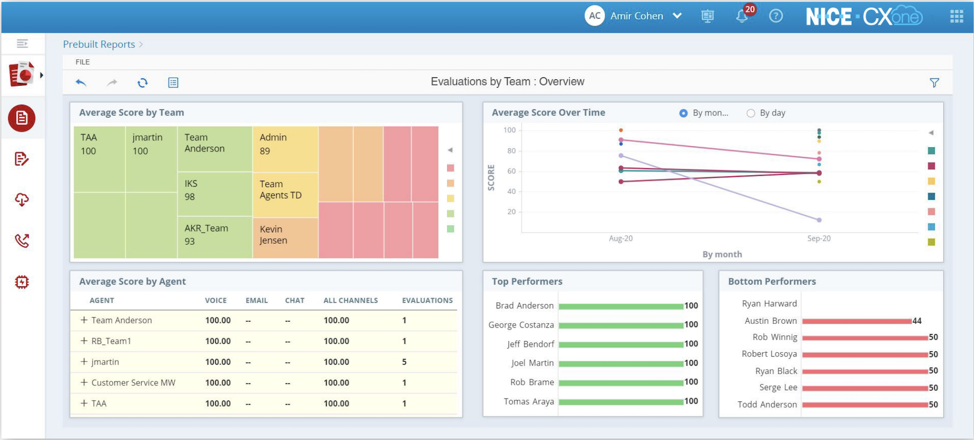Collapse the sidebar with the hamburger icon
This screenshot has height=440, width=974.
(x=22, y=44)
